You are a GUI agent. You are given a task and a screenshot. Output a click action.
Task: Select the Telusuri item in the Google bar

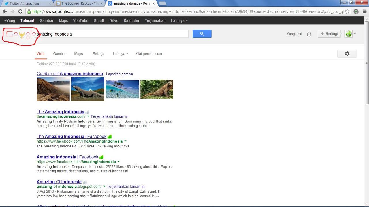27,21
